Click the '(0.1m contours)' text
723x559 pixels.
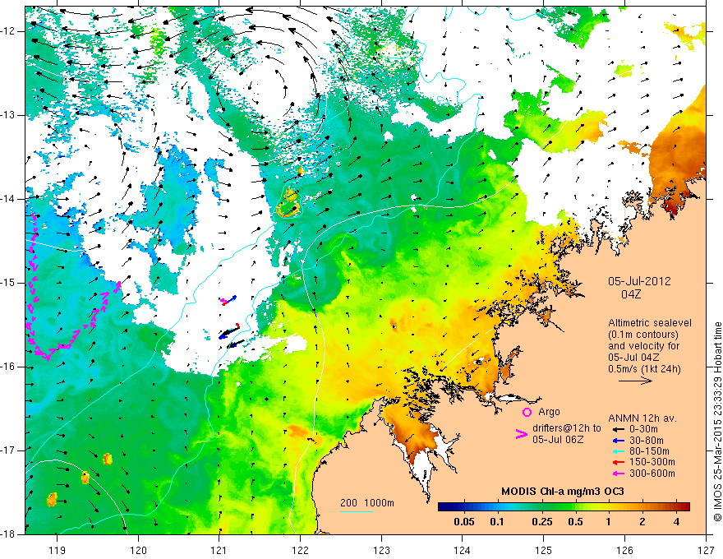click(643, 335)
